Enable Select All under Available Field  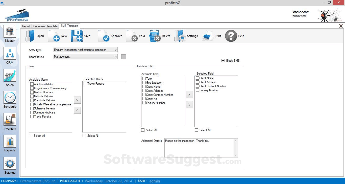[x=143, y=130]
